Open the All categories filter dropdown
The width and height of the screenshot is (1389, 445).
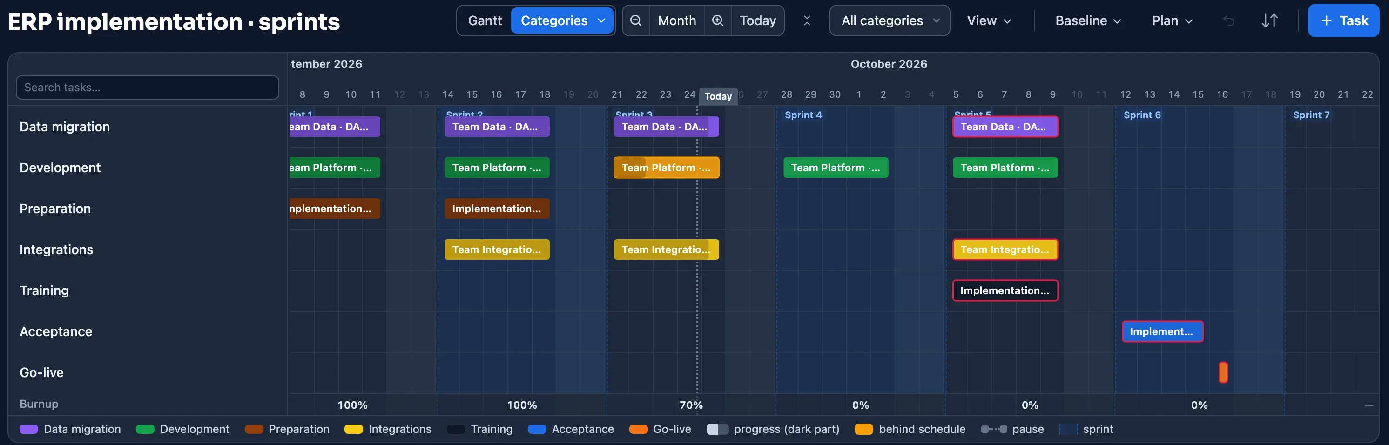[x=890, y=20]
